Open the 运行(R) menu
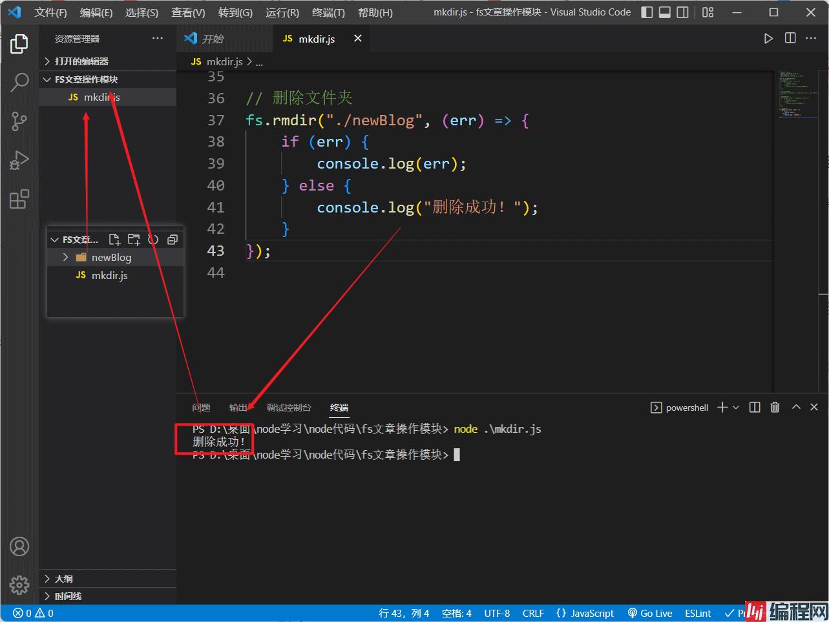Image resolution: width=829 pixels, height=622 pixels. 282,12
